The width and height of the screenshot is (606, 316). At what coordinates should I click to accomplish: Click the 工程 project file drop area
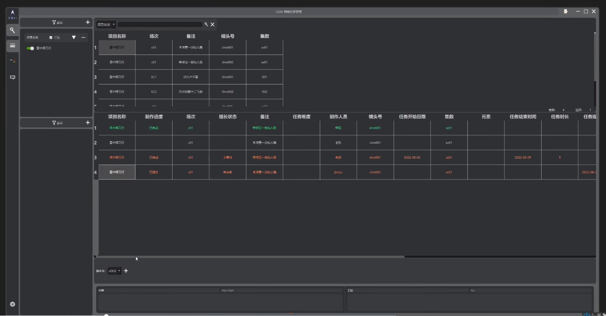pos(469,302)
